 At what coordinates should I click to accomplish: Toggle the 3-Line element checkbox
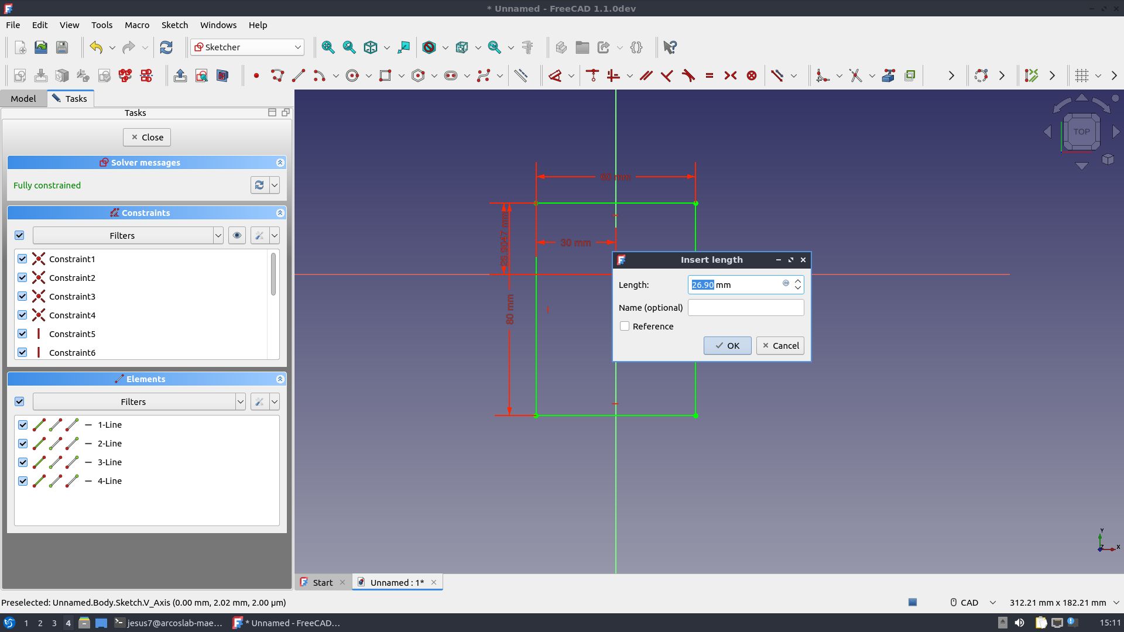coord(23,462)
